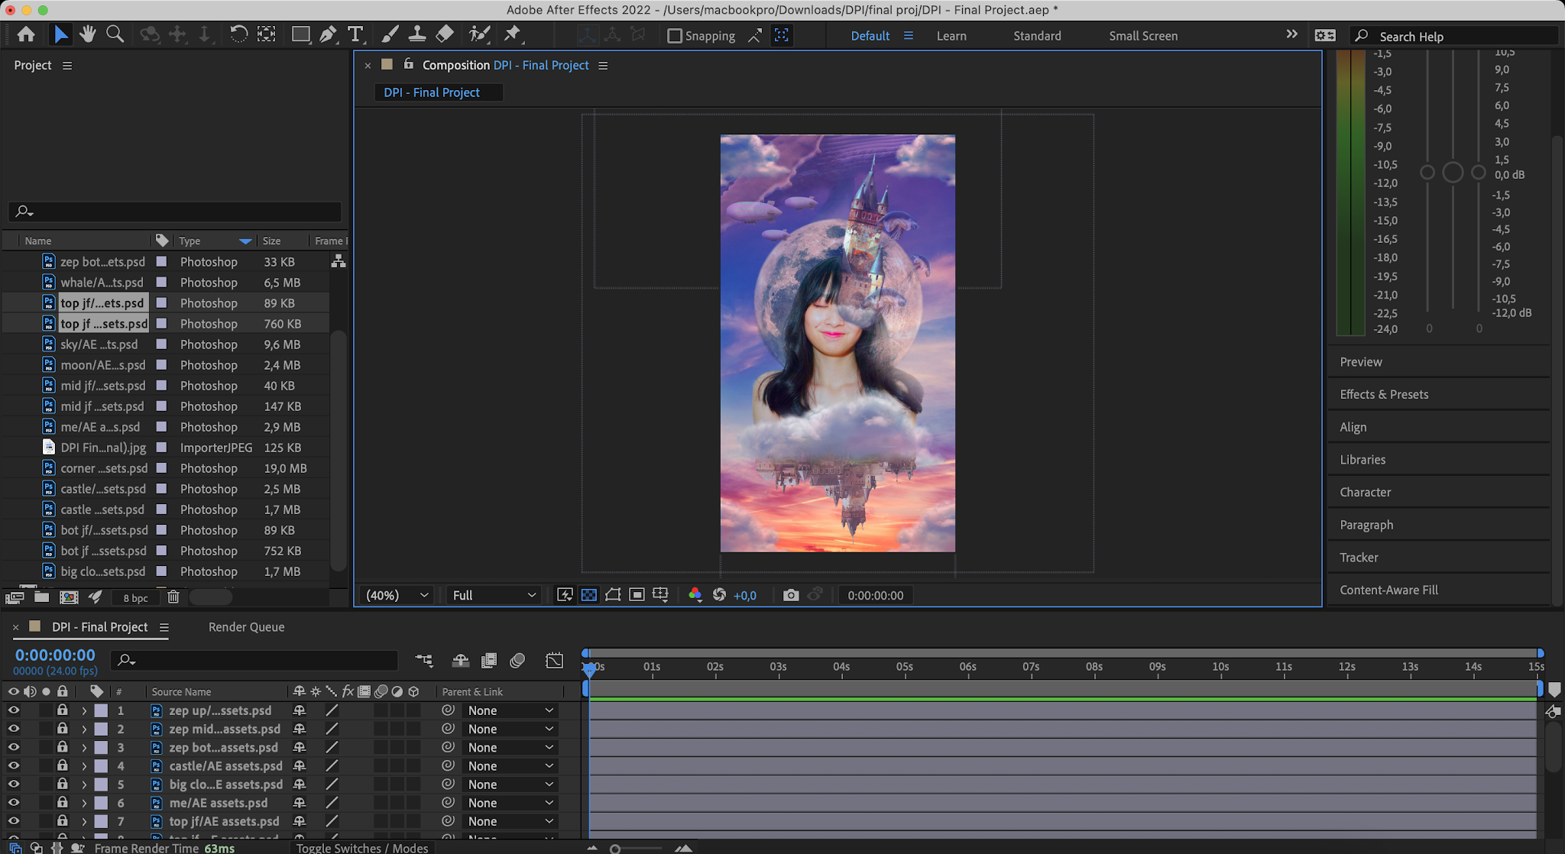The width and height of the screenshot is (1565, 854).
Task: Unlock layer 5 big clo assets
Action: 63,784
